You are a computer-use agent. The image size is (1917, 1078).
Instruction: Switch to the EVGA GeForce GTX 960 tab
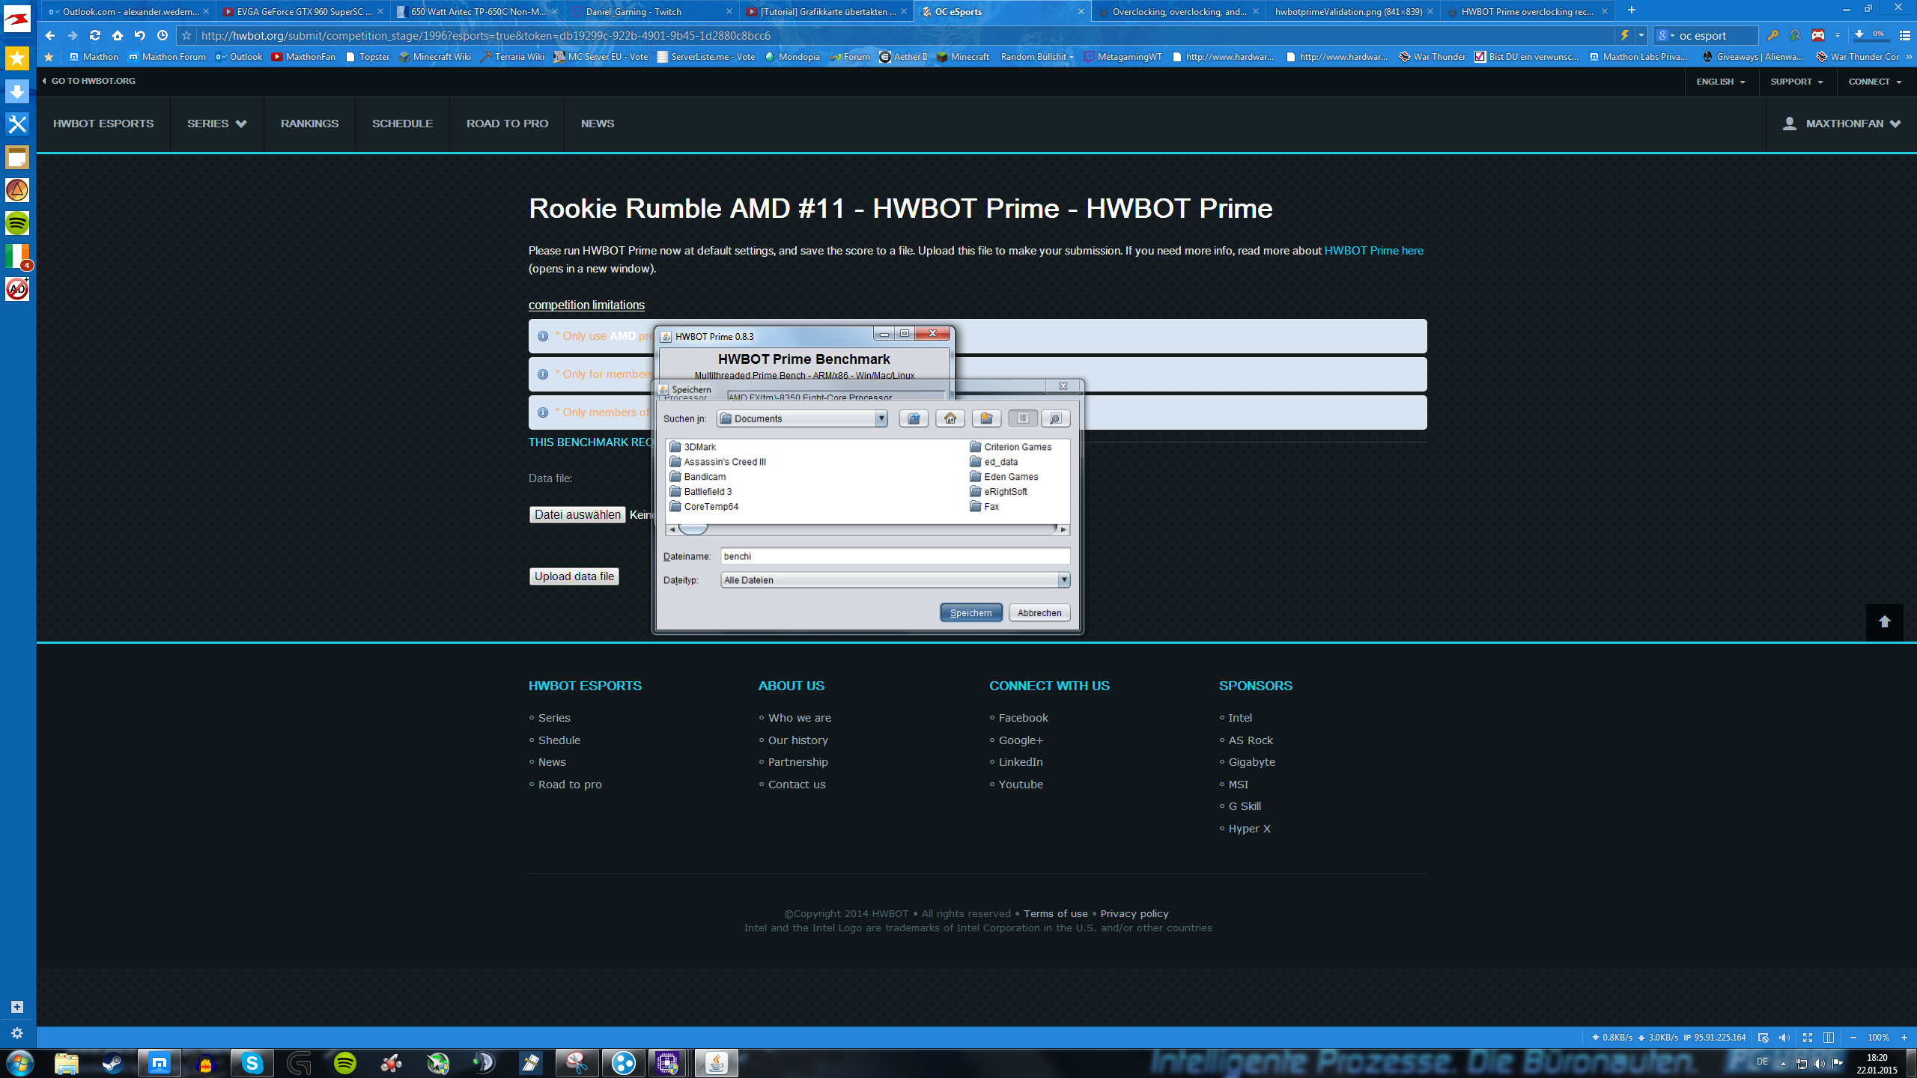[303, 11]
